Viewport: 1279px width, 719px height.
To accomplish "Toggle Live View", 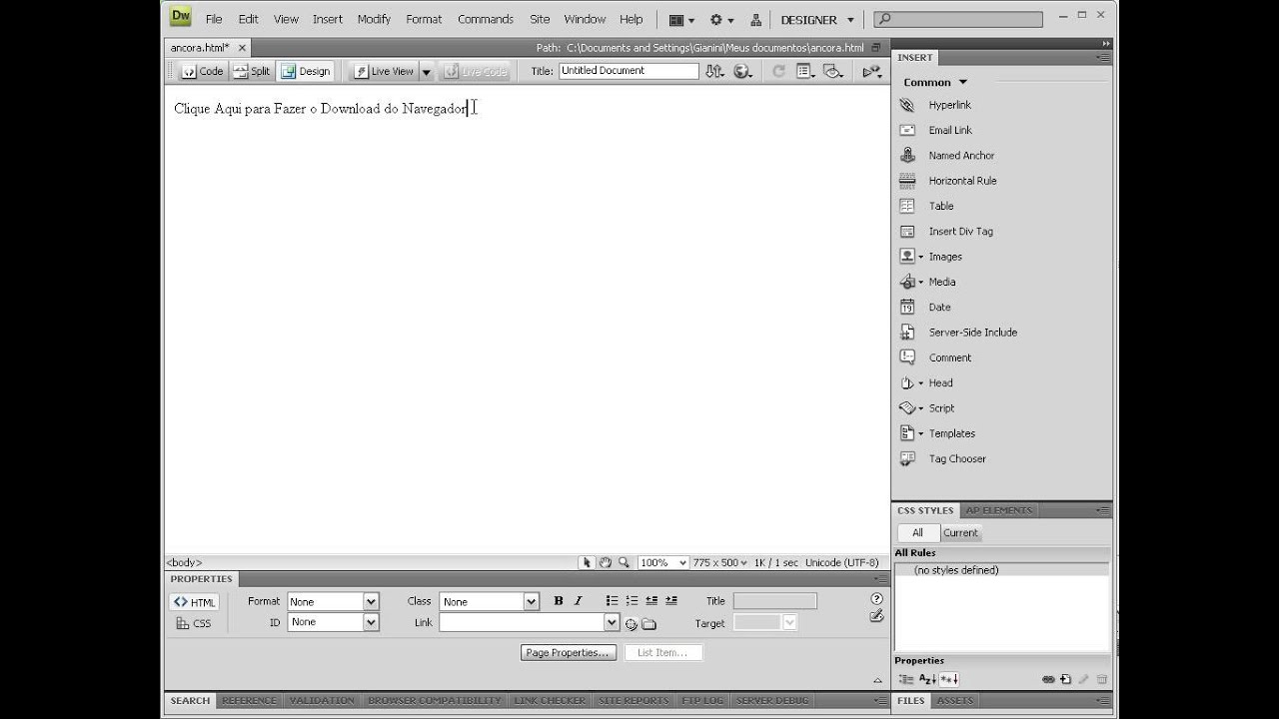I will (x=383, y=71).
